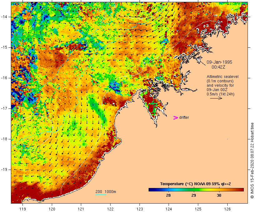The height and width of the screenshot is (212, 256).
Task: Click the cold blue eddy patch near 122E 16S
Action: tap(115, 87)
